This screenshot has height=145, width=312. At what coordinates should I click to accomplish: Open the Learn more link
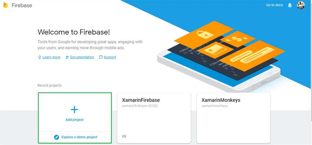(51, 57)
